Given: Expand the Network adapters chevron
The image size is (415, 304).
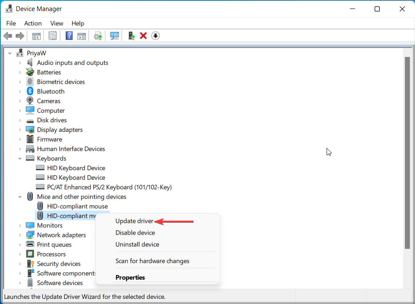Looking at the screenshot, I should coord(20,235).
